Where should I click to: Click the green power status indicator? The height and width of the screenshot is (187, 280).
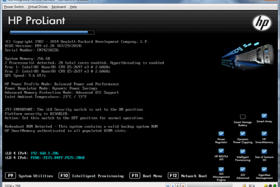click(x=274, y=186)
